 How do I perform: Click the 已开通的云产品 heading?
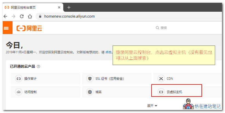tap(22, 67)
